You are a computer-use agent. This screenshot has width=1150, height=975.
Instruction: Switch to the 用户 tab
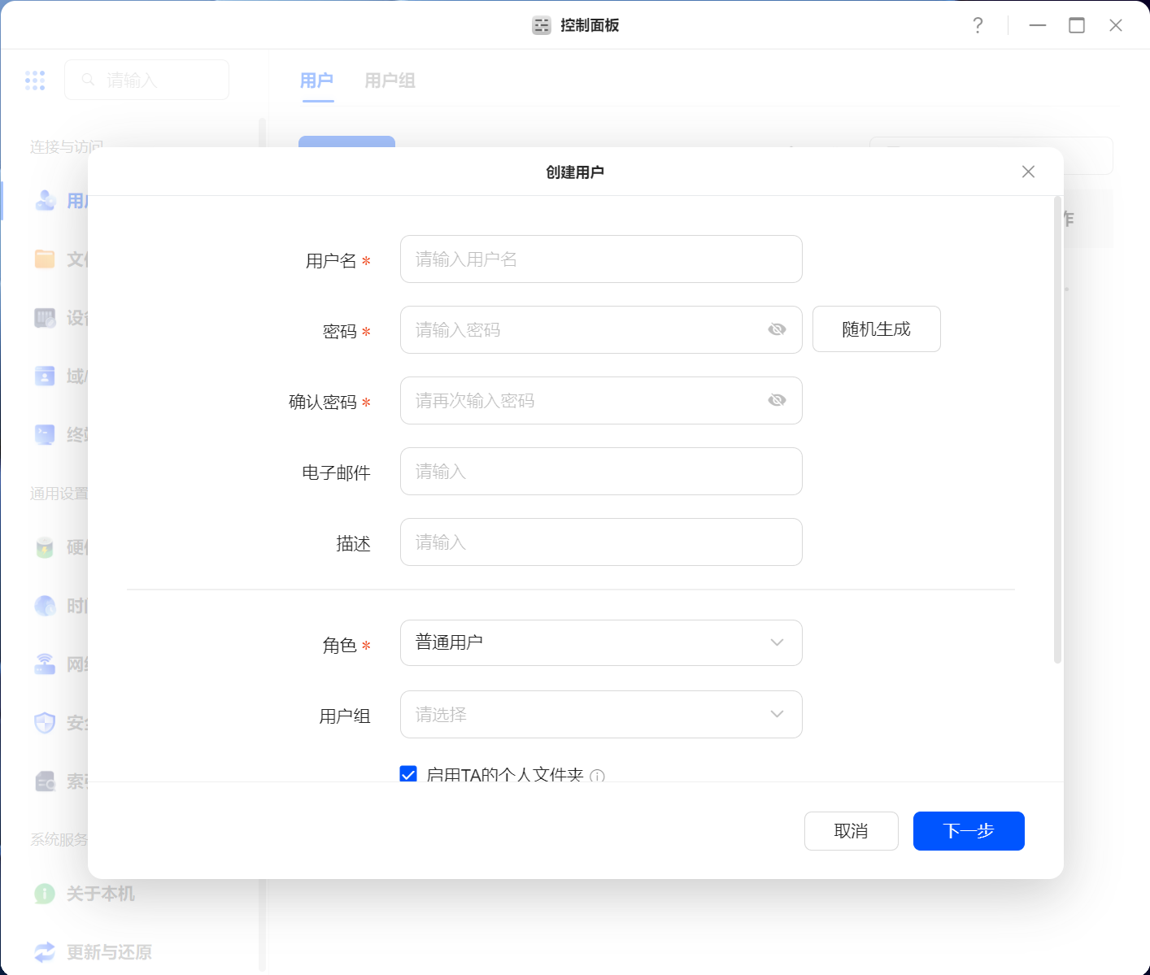tap(317, 81)
